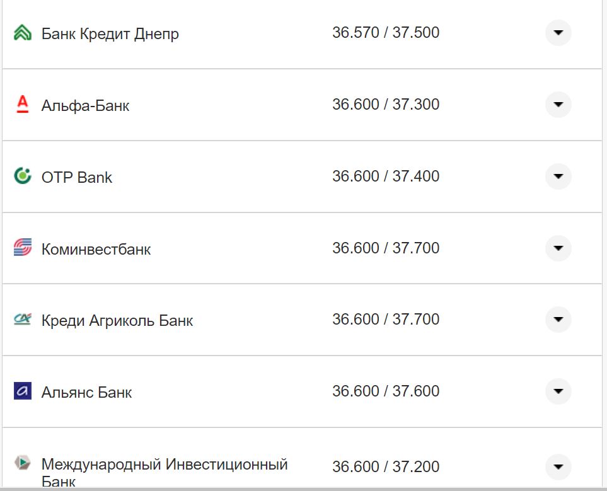
Task: Select the Альянс Банк name link
Action: pyautogui.click(x=86, y=391)
